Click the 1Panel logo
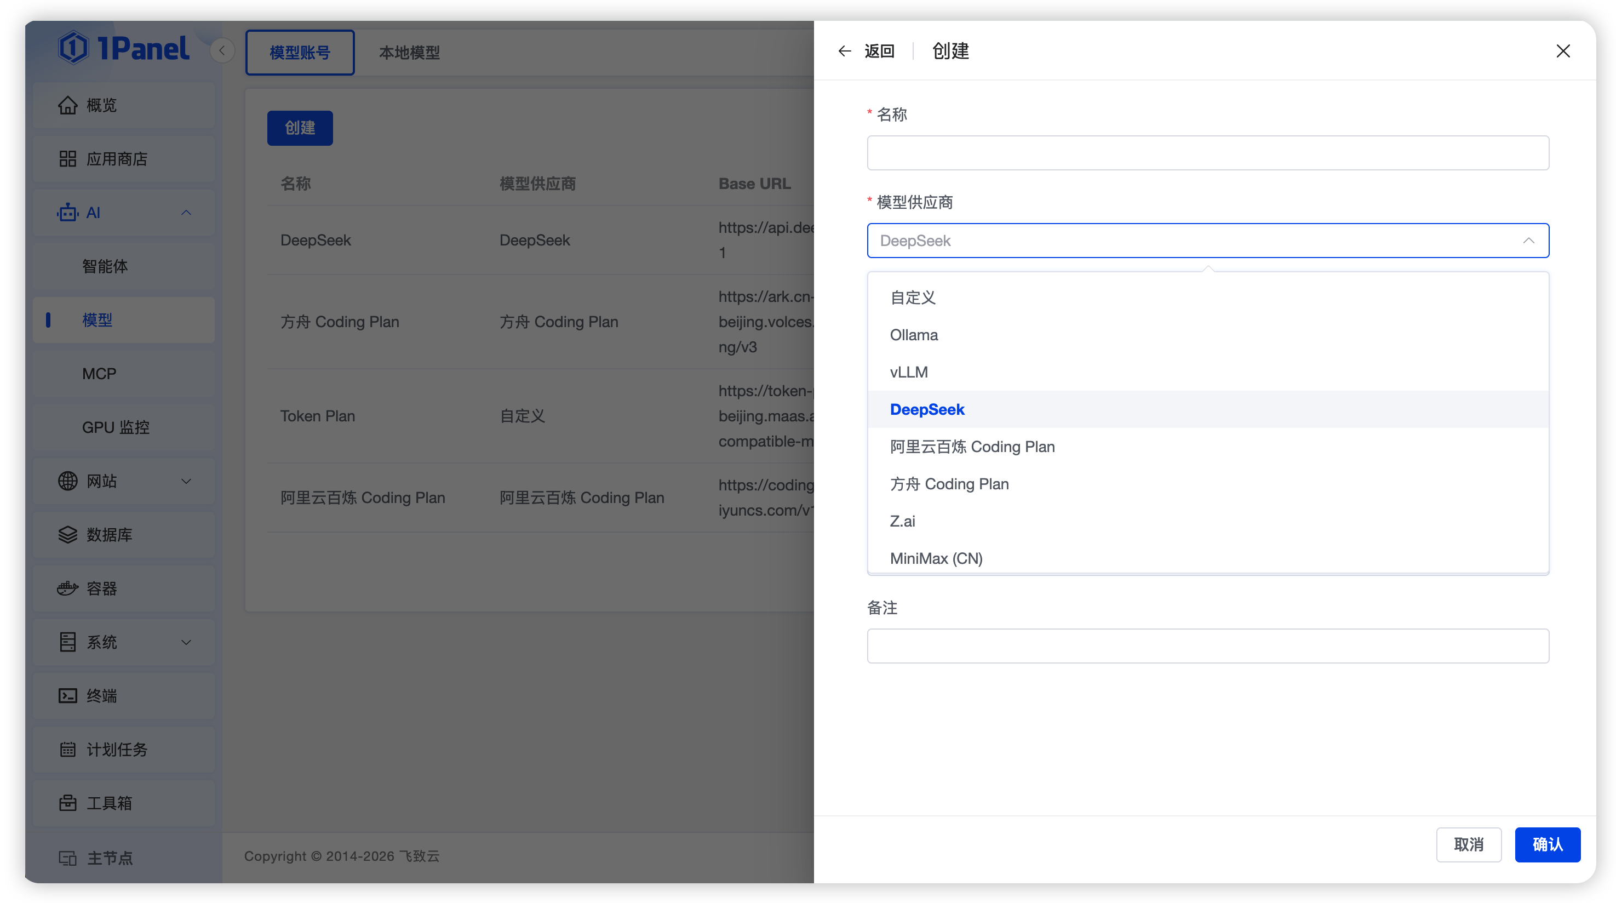Viewport: 1616px width, 903px height. [124, 48]
